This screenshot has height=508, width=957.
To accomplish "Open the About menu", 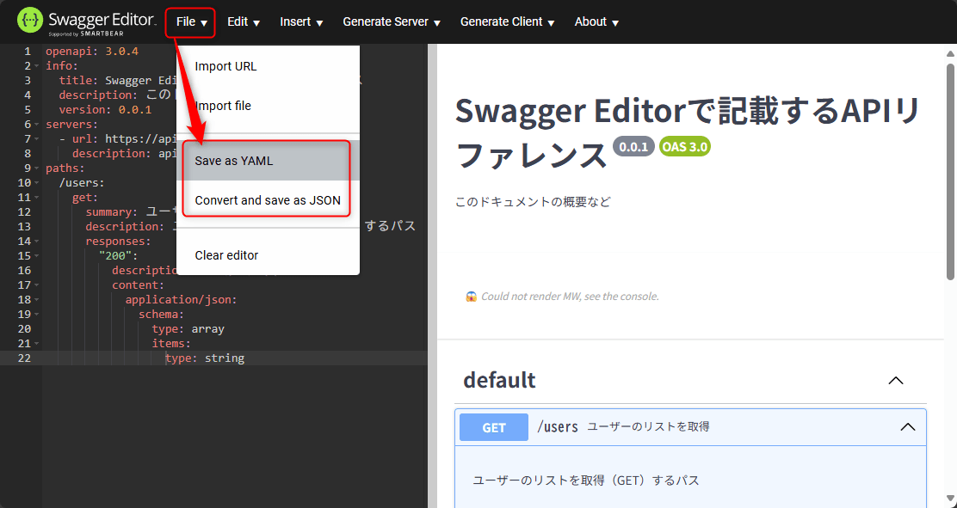I will [x=596, y=21].
